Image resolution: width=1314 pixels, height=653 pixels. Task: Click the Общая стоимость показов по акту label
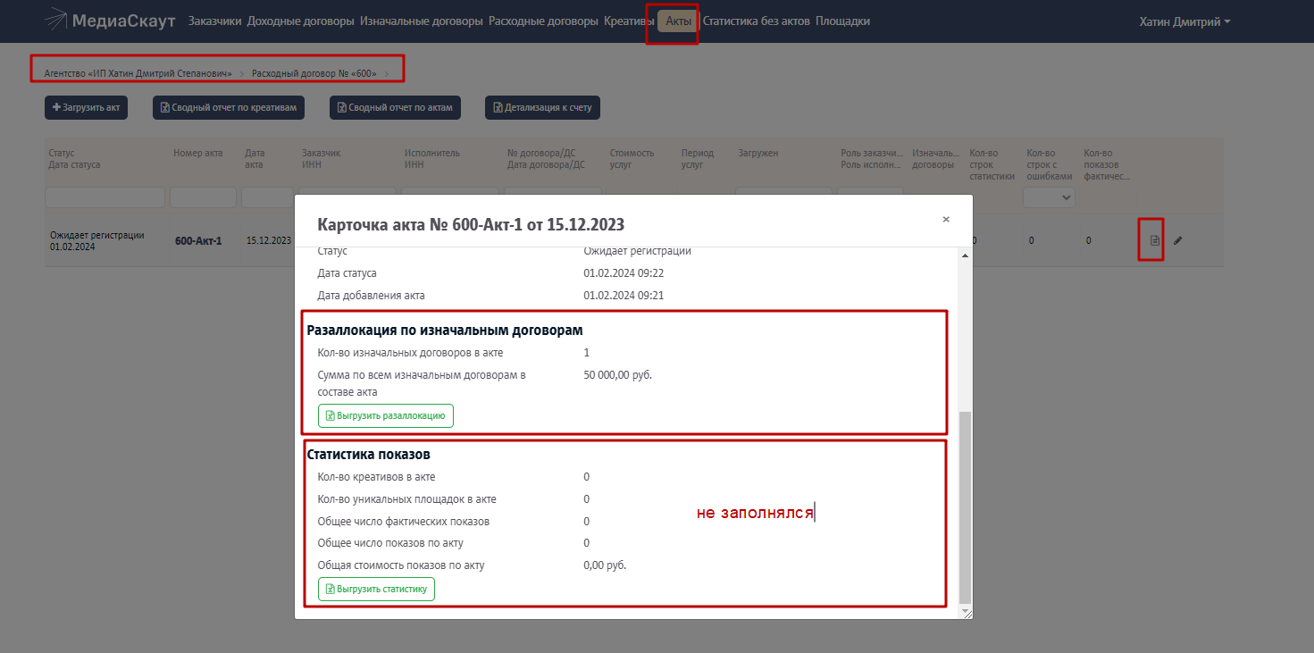pos(401,565)
